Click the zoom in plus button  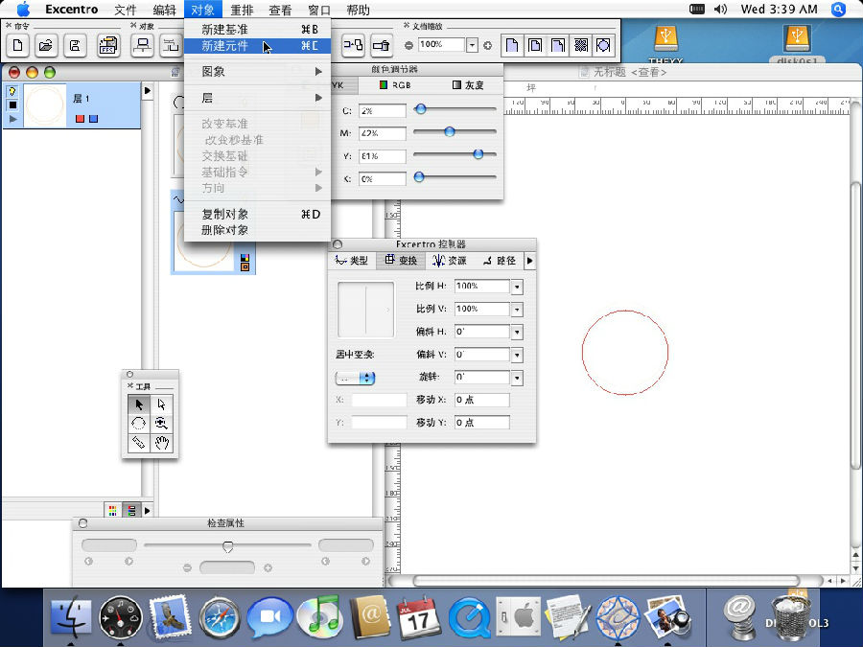[x=487, y=45]
